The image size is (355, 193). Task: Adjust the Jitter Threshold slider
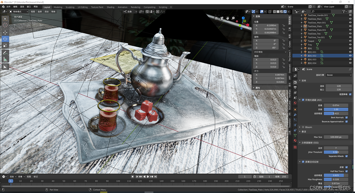336,152
